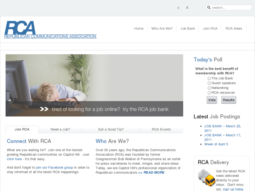Click the larger font size A icon
The image size is (255, 191).
pyautogui.click(x=187, y=8)
